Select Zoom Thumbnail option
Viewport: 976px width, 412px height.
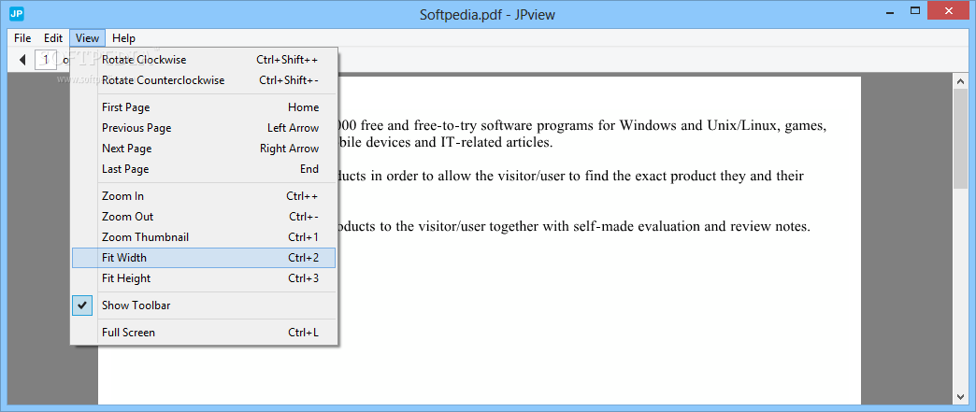204,237
